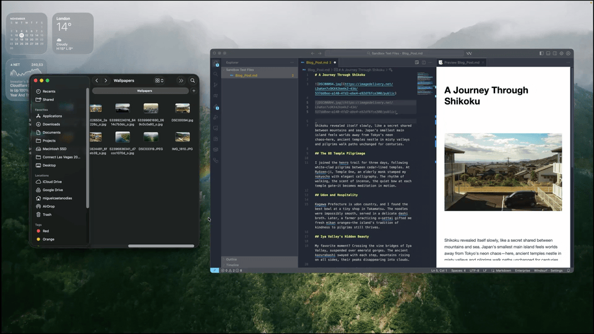
Task: Click the Finder search magnifier
Action: (x=192, y=80)
